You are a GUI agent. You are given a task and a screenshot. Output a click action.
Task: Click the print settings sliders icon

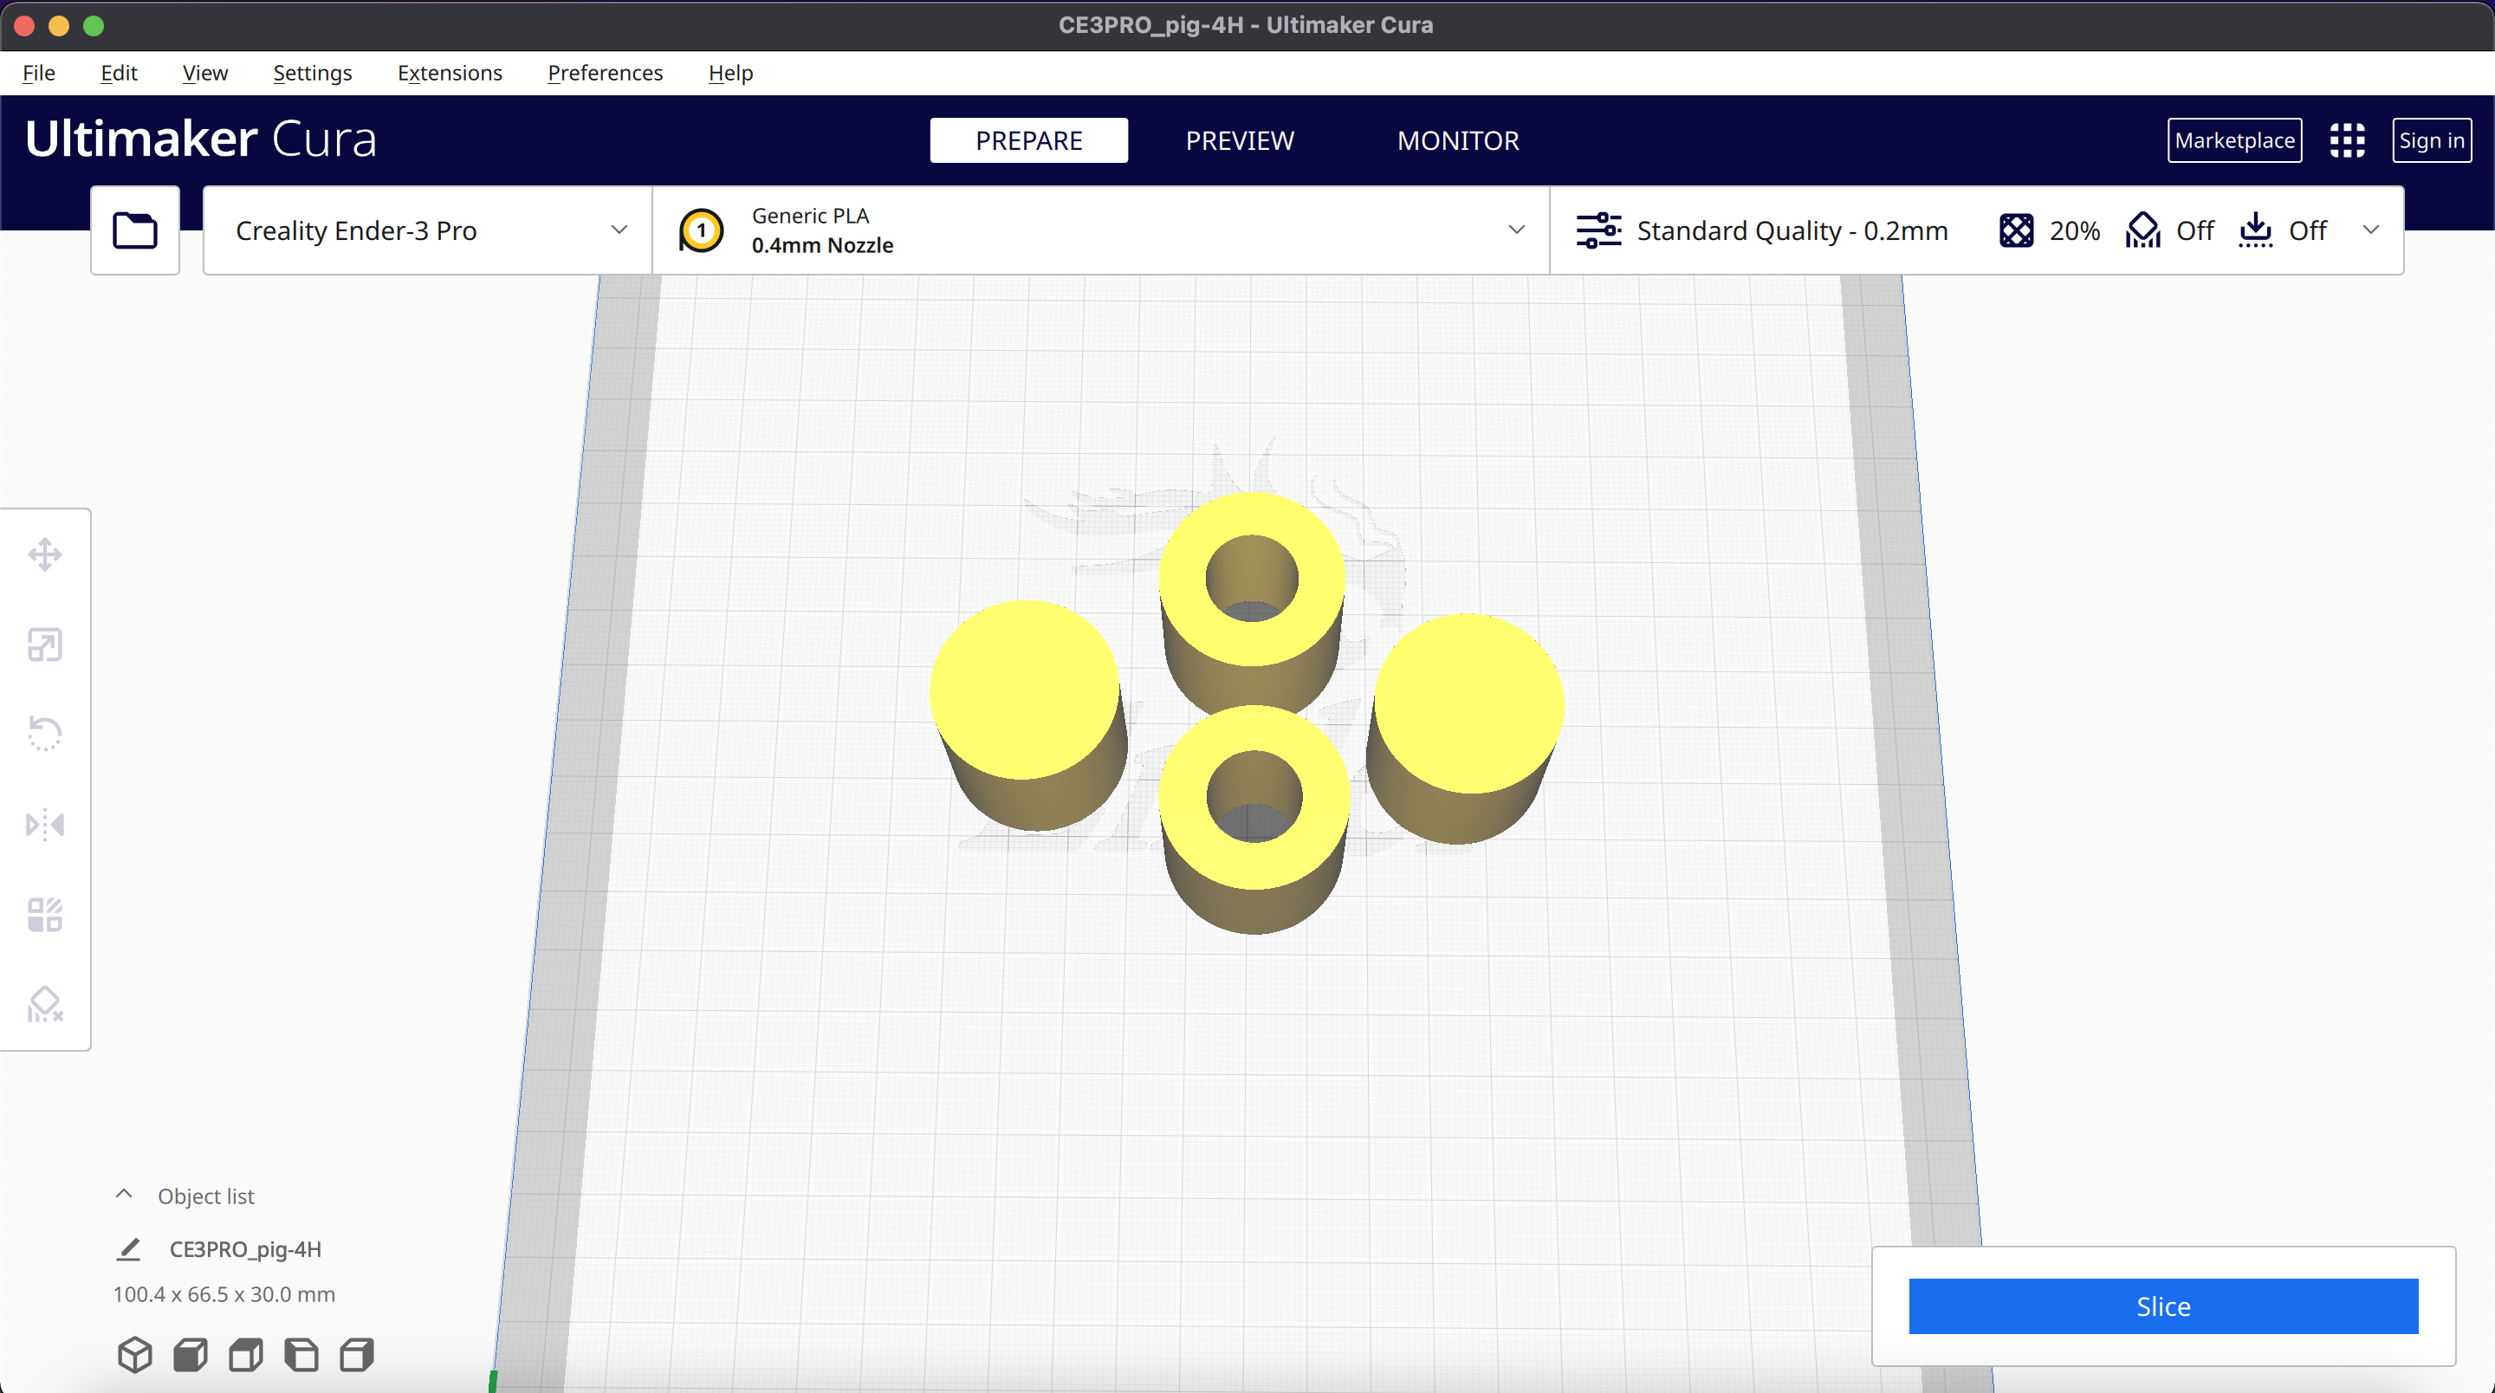click(1598, 230)
